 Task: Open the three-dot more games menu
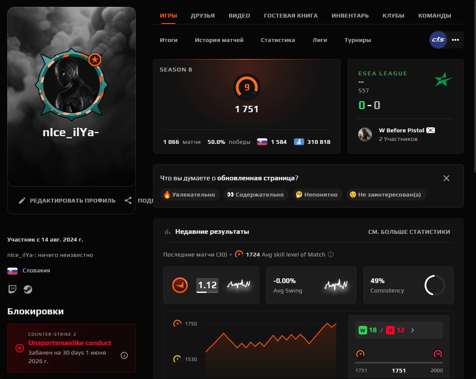click(x=455, y=40)
